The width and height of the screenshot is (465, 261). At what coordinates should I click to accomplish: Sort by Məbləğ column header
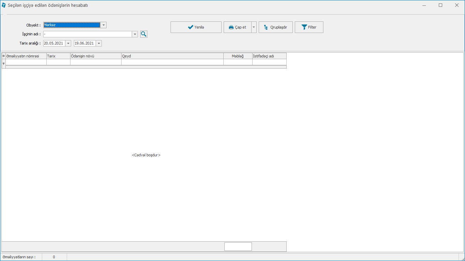pos(238,56)
